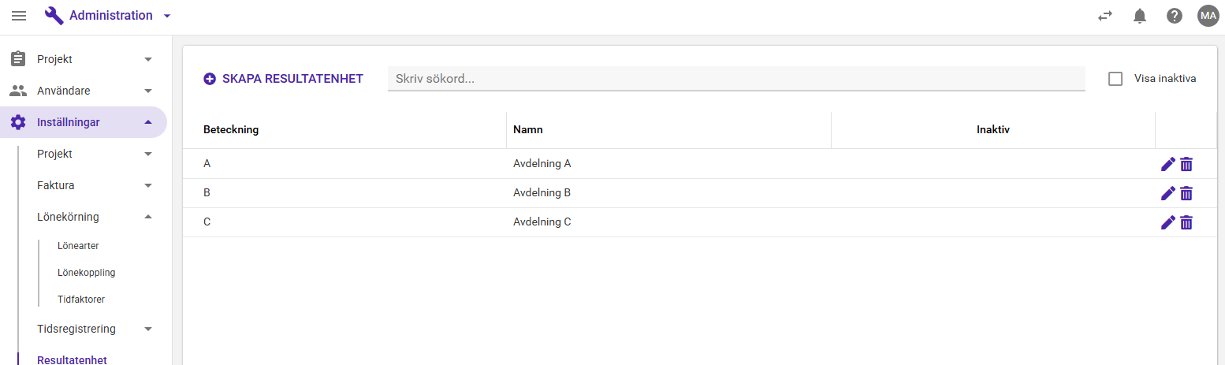Edit Avdelning C with pencil icon
The height and width of the screenshot is (365, 1225).
[1168, 222]
